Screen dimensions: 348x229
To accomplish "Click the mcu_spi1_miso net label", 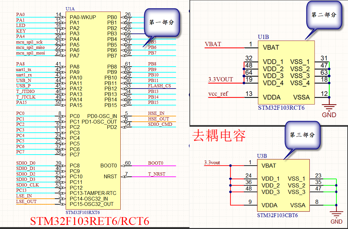I will (30, 48).
